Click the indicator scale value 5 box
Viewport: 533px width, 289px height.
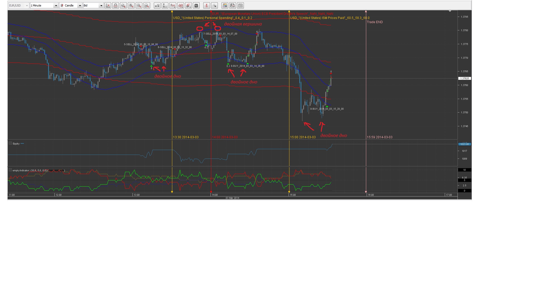[x=465, y=180]
